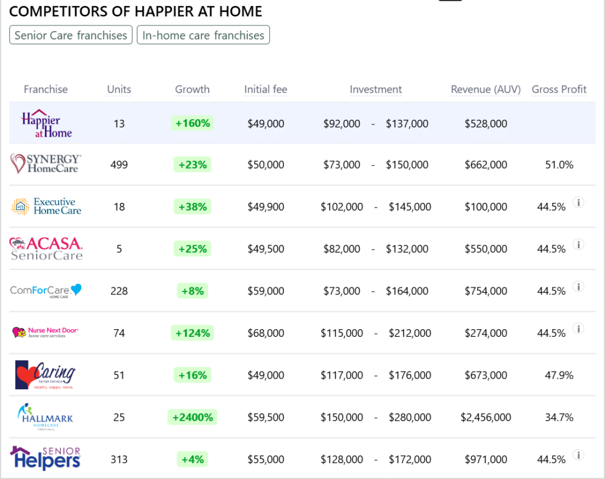605x479 pixels.
Task: Open the ComForCare logo
Action: 46,291
